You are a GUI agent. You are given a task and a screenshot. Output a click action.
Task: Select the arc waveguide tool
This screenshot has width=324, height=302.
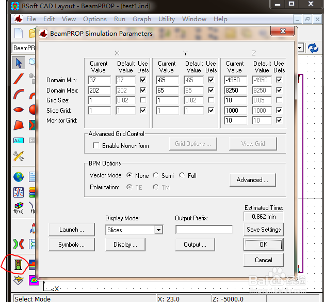pos(19,95)
